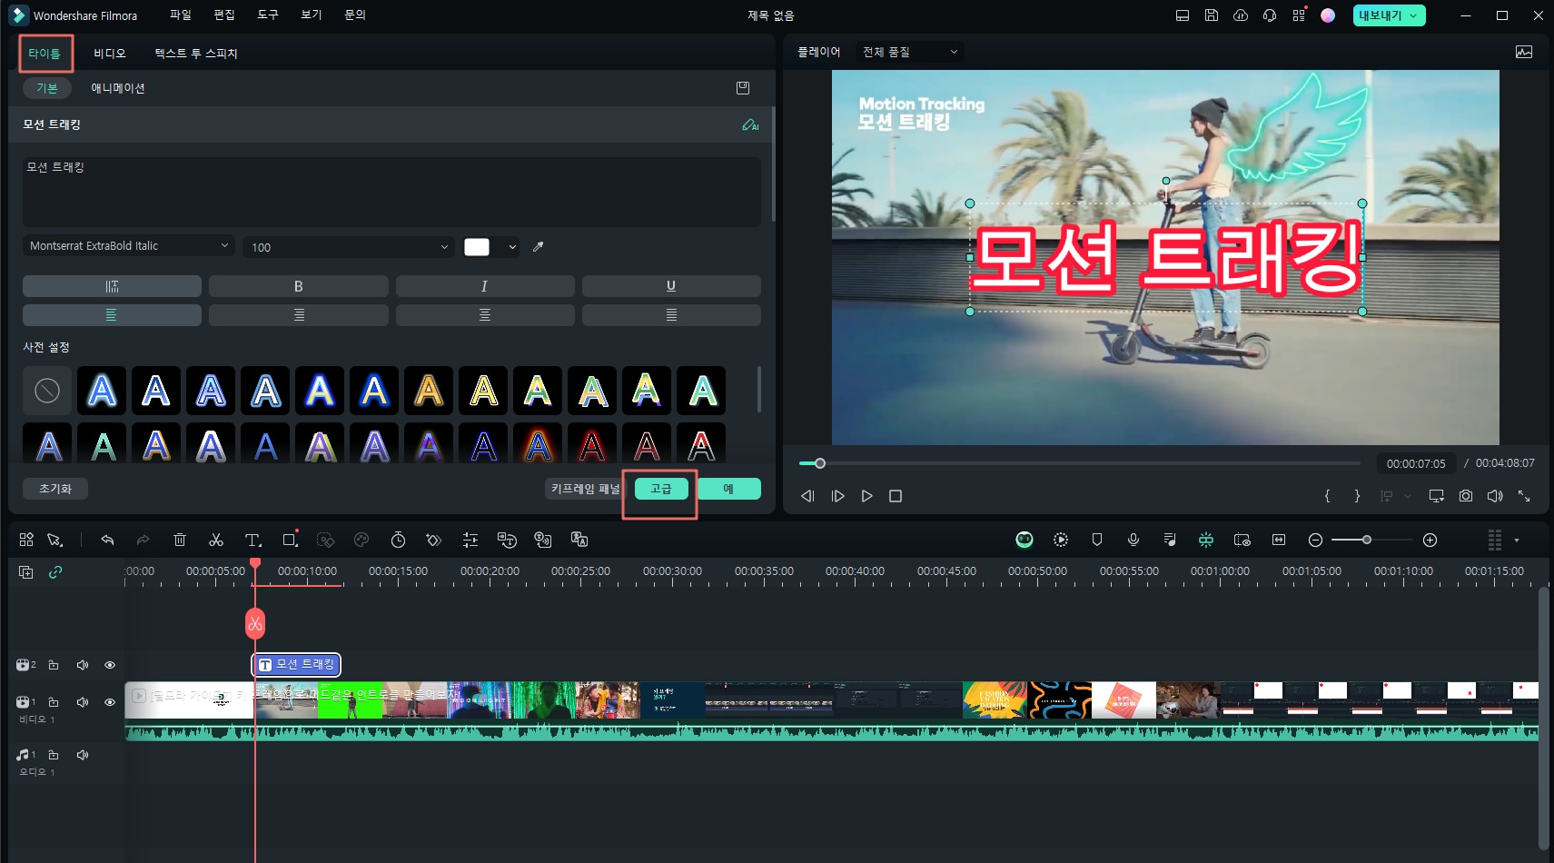
Task: Toggle underline U formatting
Action: click(671, 286)
